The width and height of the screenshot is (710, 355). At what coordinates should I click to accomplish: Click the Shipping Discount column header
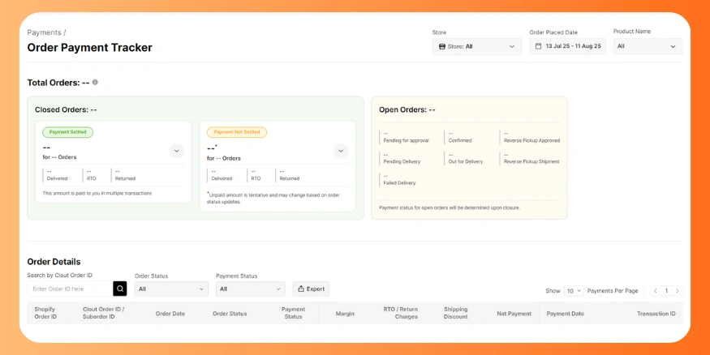pos(456,313)
